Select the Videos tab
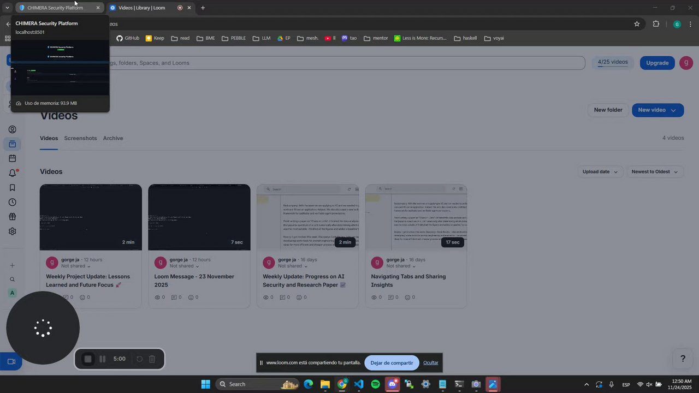Viewport: 699px width, 393px height. tap(49, 138)
